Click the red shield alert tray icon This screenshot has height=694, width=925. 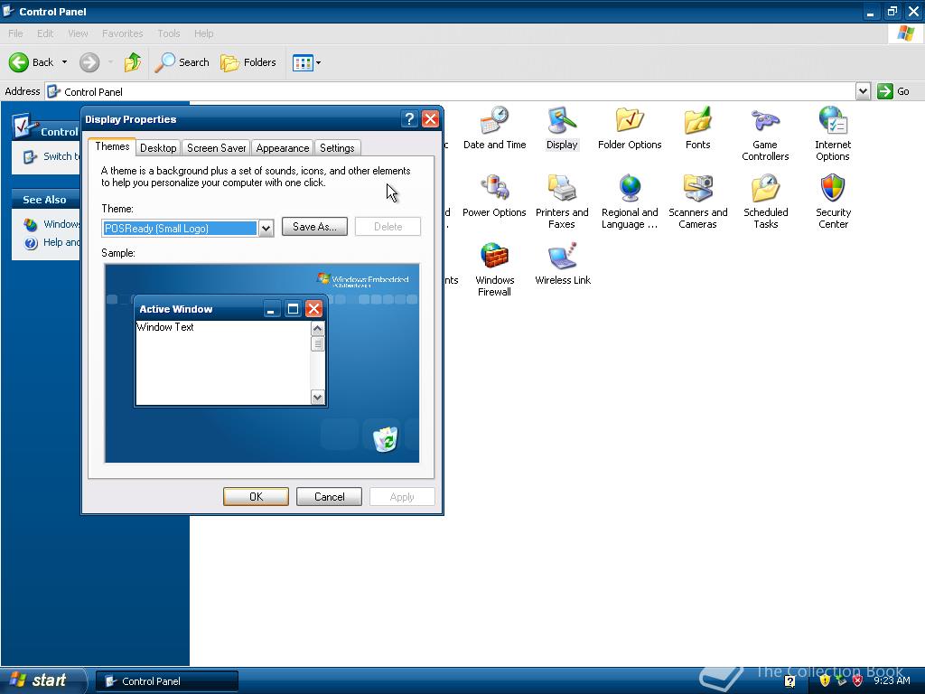click(857, 680)
